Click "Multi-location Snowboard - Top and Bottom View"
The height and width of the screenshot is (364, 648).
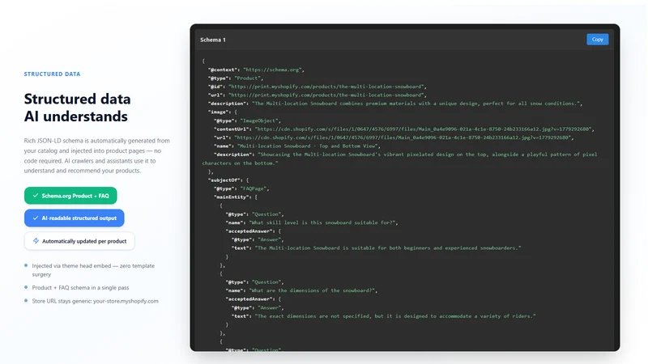point(308,146)
